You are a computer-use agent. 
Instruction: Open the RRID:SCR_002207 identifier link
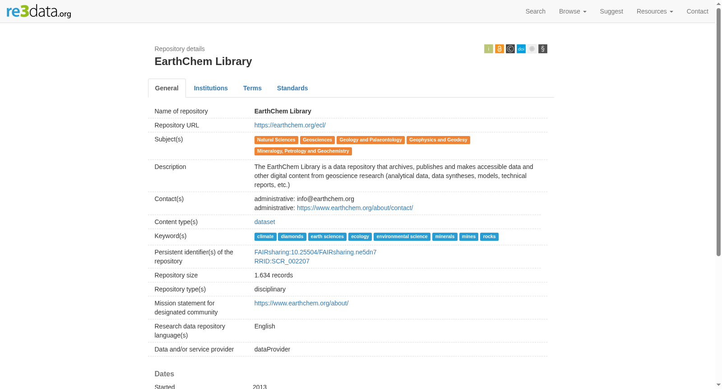point(282,261)
